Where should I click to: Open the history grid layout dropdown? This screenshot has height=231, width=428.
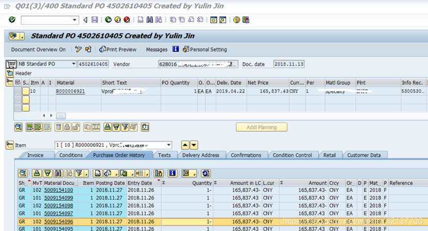pos(148,174)
